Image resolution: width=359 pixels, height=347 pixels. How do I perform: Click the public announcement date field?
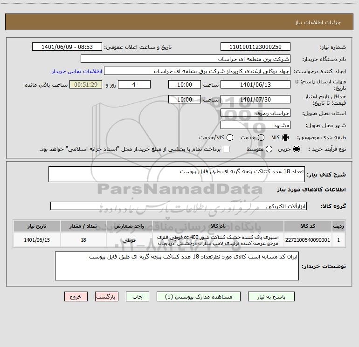coord(67,47)
